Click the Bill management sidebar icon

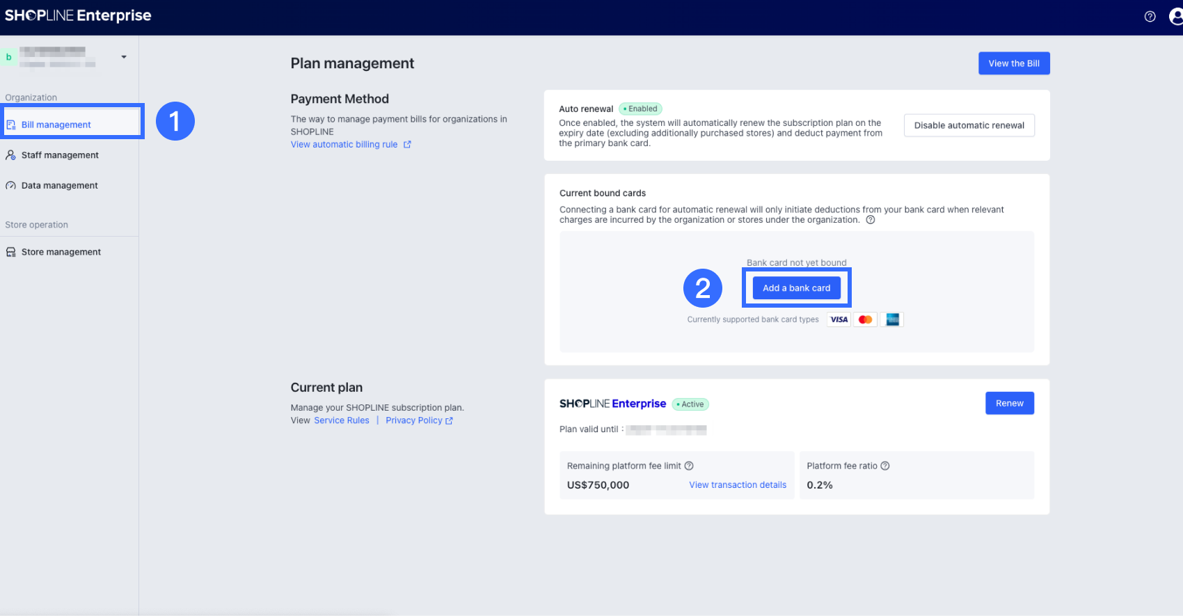coord(11,125)
